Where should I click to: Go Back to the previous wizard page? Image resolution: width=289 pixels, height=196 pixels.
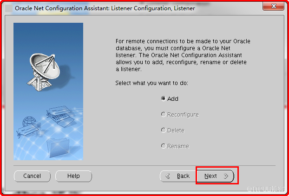pyautogui.click(x=178, y=176)
